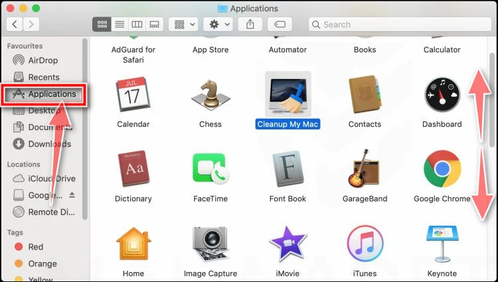Image resolution: width=498 pixels, height=282 pixels.
Task: Select the Red tag
Action: tap(29, 247)
